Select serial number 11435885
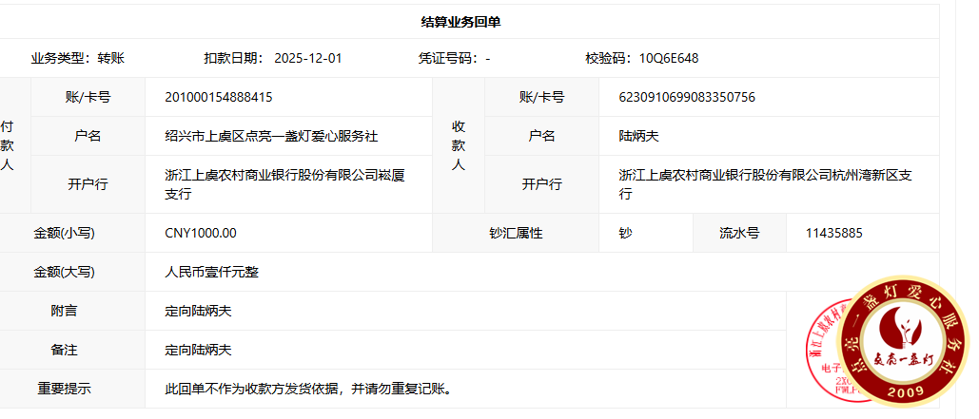 [834, 233]
